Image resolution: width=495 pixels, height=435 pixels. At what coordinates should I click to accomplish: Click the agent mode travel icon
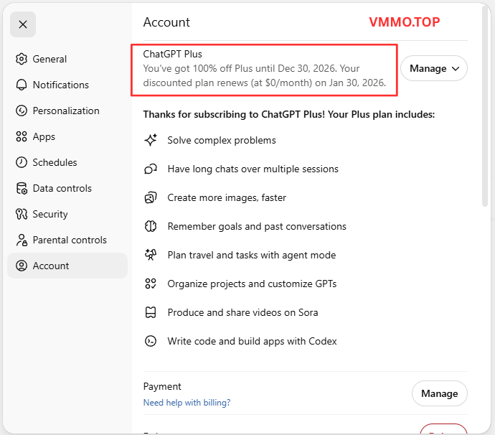(151, 255)
